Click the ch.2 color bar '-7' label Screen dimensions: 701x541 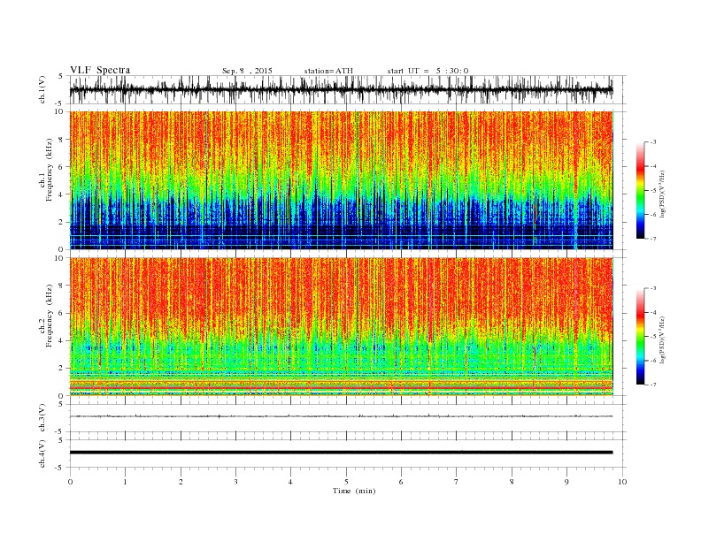click(x=652, y=385)
